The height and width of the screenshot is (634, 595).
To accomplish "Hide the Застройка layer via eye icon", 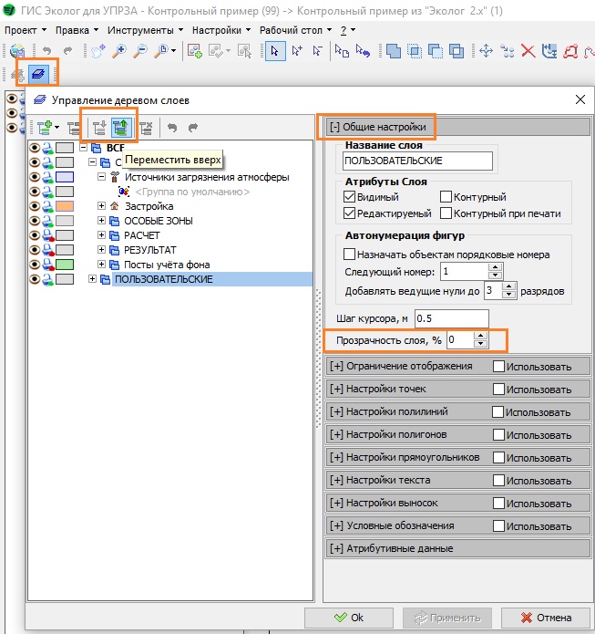I will tap(35, 206).
